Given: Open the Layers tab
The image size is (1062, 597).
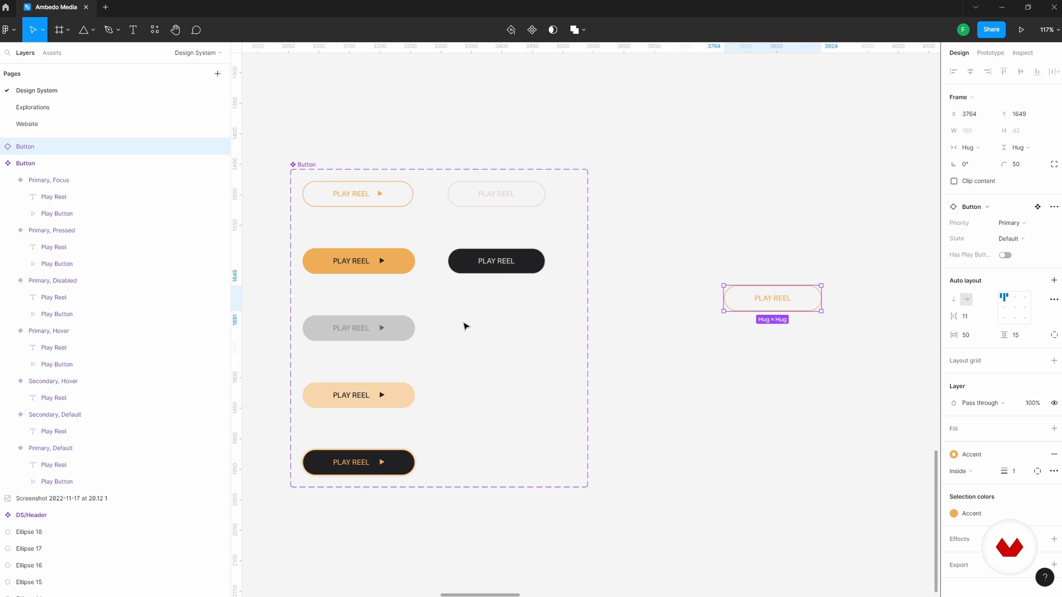Looking at the screenshot, I should [x=25, y=53].
